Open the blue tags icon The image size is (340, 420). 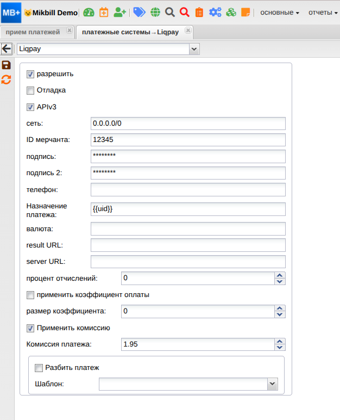[139, 13]
